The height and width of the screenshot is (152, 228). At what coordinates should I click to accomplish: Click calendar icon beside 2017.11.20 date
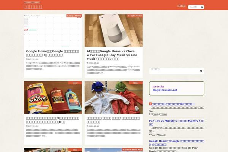[27, 59]
